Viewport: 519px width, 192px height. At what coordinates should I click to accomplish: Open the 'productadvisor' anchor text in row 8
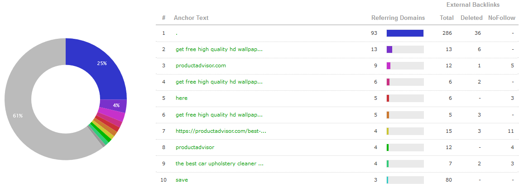tap(195, 147)
